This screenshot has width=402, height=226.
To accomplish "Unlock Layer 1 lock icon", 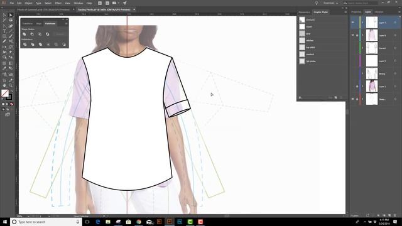I will click(357, 87).
